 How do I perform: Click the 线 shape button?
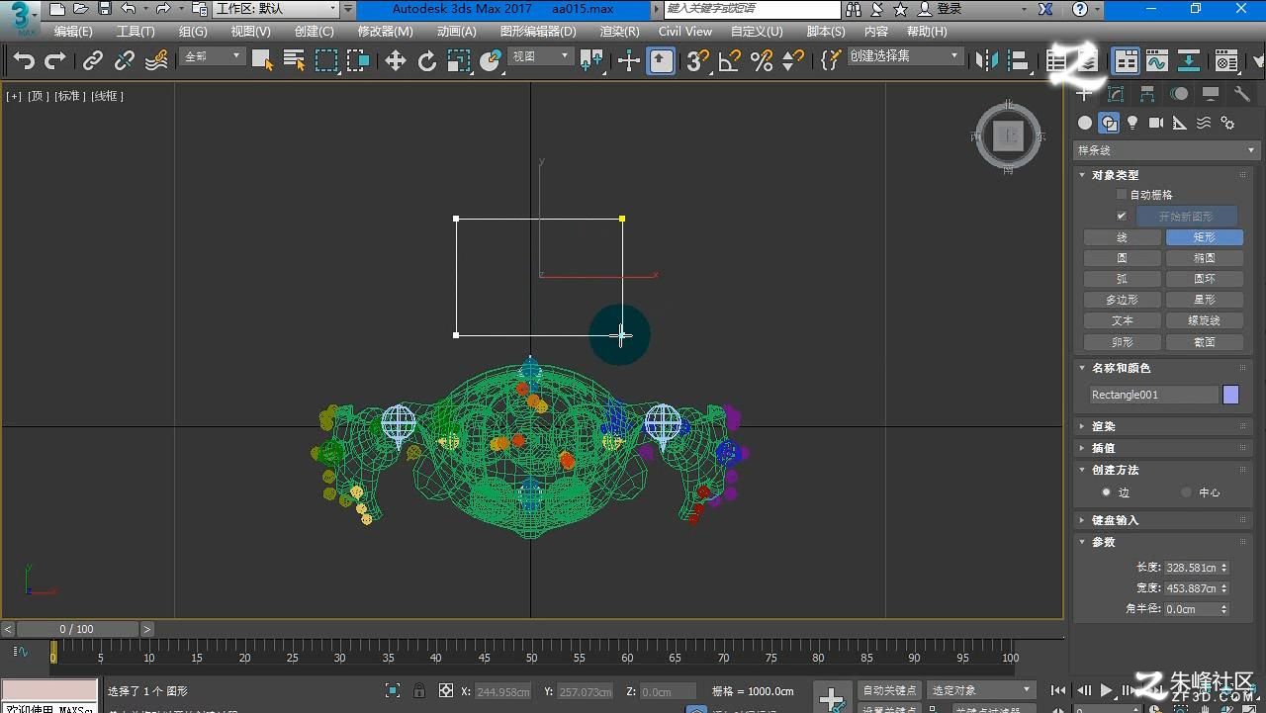[x=1122, y=237]
